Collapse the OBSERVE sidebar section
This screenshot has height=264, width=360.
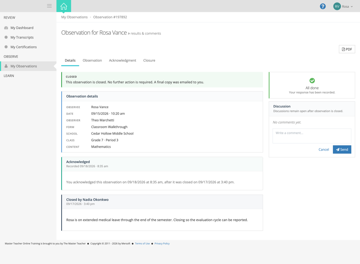pos(11,57)
